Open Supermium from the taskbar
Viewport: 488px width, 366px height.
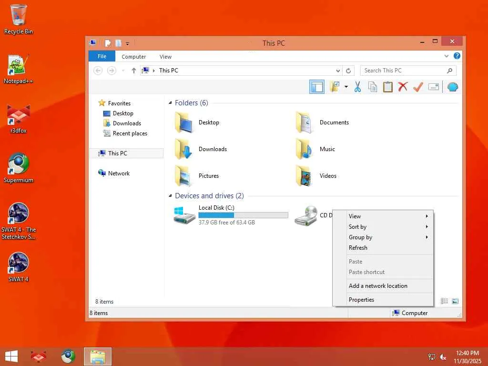68,356
